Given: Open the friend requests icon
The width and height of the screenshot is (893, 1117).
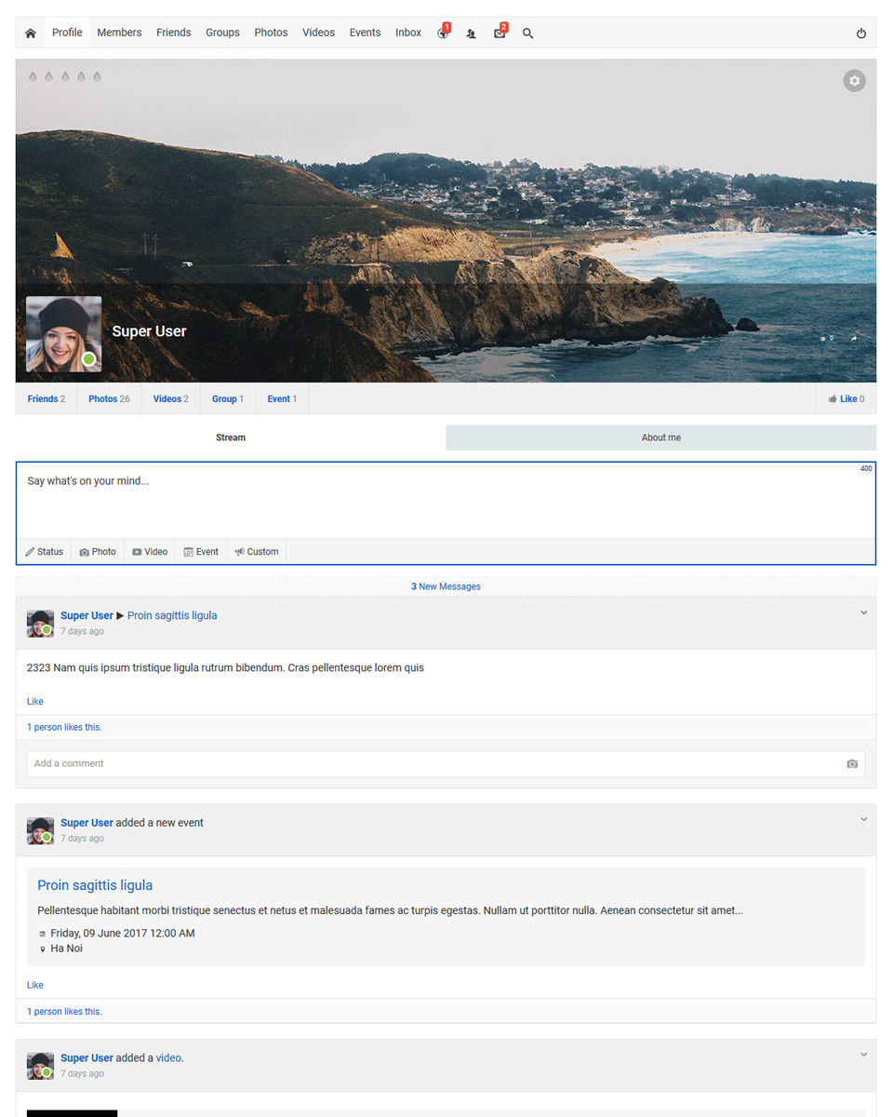Looking at the screenshot, I should 472,34.
